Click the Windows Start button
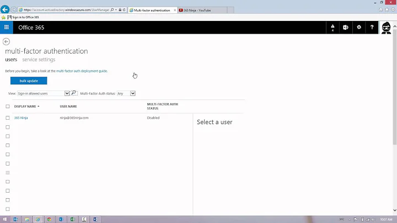The height and width of the screenshot is (223, 397). pos(4,219)
